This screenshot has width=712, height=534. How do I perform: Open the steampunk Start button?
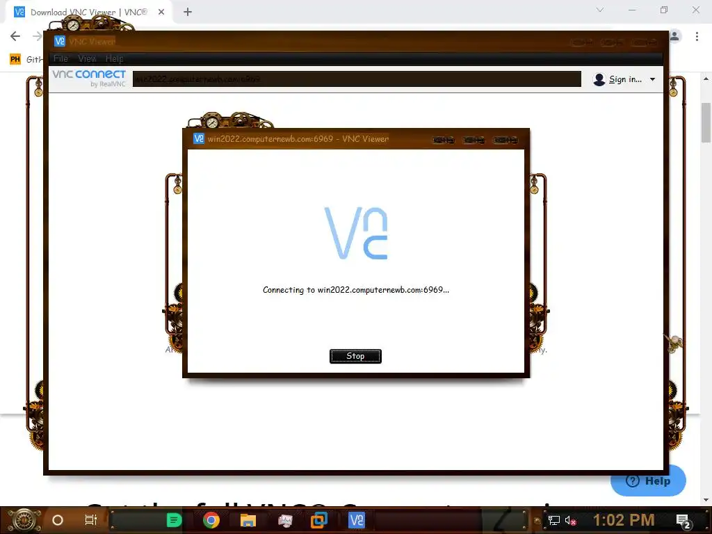click(24, 520)
